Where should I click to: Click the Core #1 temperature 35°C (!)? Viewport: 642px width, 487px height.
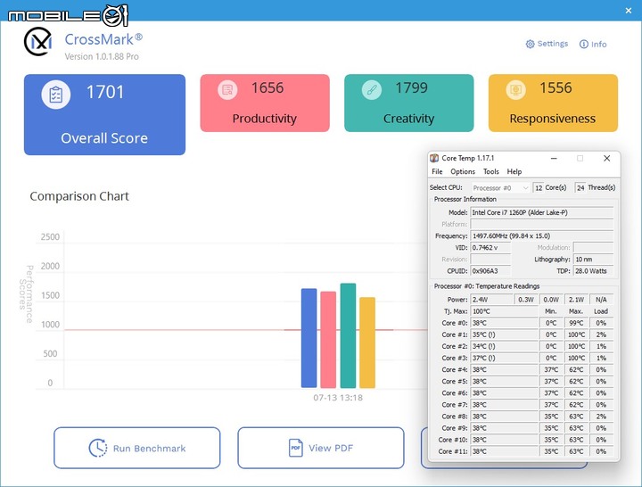coord(504,334)
